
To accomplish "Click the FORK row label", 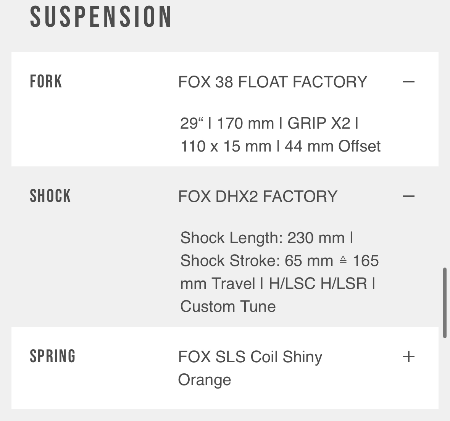I will pyautogui.click(x=46, y=82).
